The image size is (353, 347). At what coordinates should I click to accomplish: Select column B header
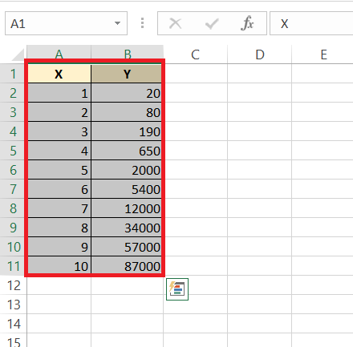[x=128, y=54]
